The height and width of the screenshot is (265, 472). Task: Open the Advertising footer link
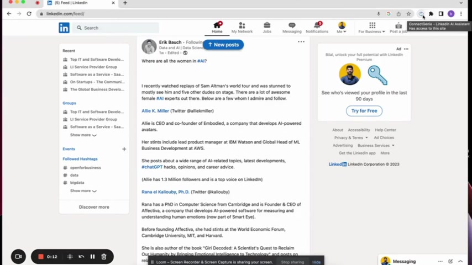(x=343, y=146)
